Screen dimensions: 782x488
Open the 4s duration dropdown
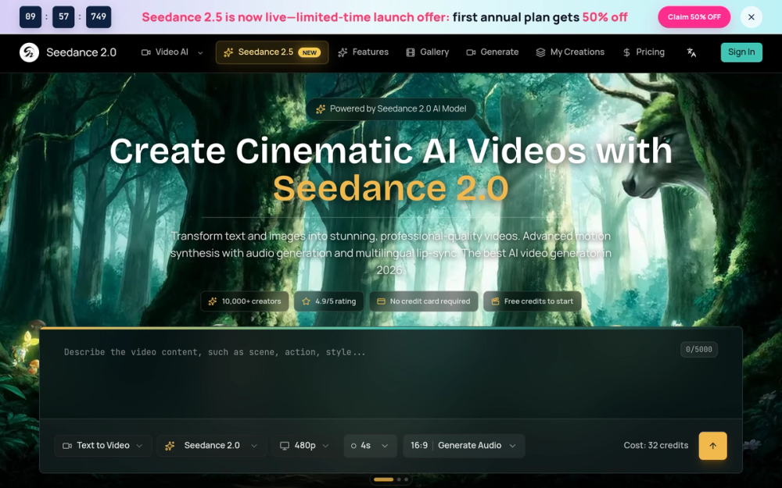(370, 446)
